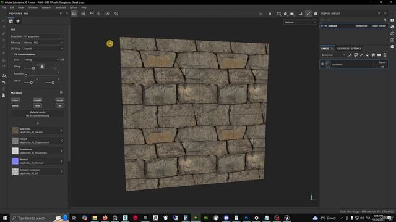
Task: Open the Mode menu
Action: [x=21, y=7]
